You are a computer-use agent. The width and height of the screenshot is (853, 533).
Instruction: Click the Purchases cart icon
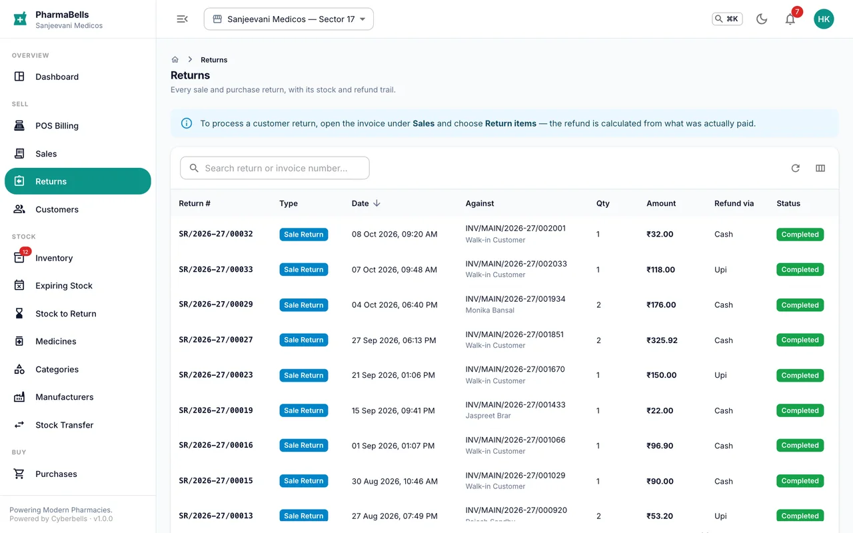(x=19, y=474)
